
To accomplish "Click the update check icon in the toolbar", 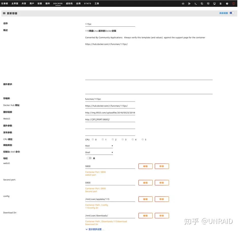I will pyautogui.click(x=183, y=4).
